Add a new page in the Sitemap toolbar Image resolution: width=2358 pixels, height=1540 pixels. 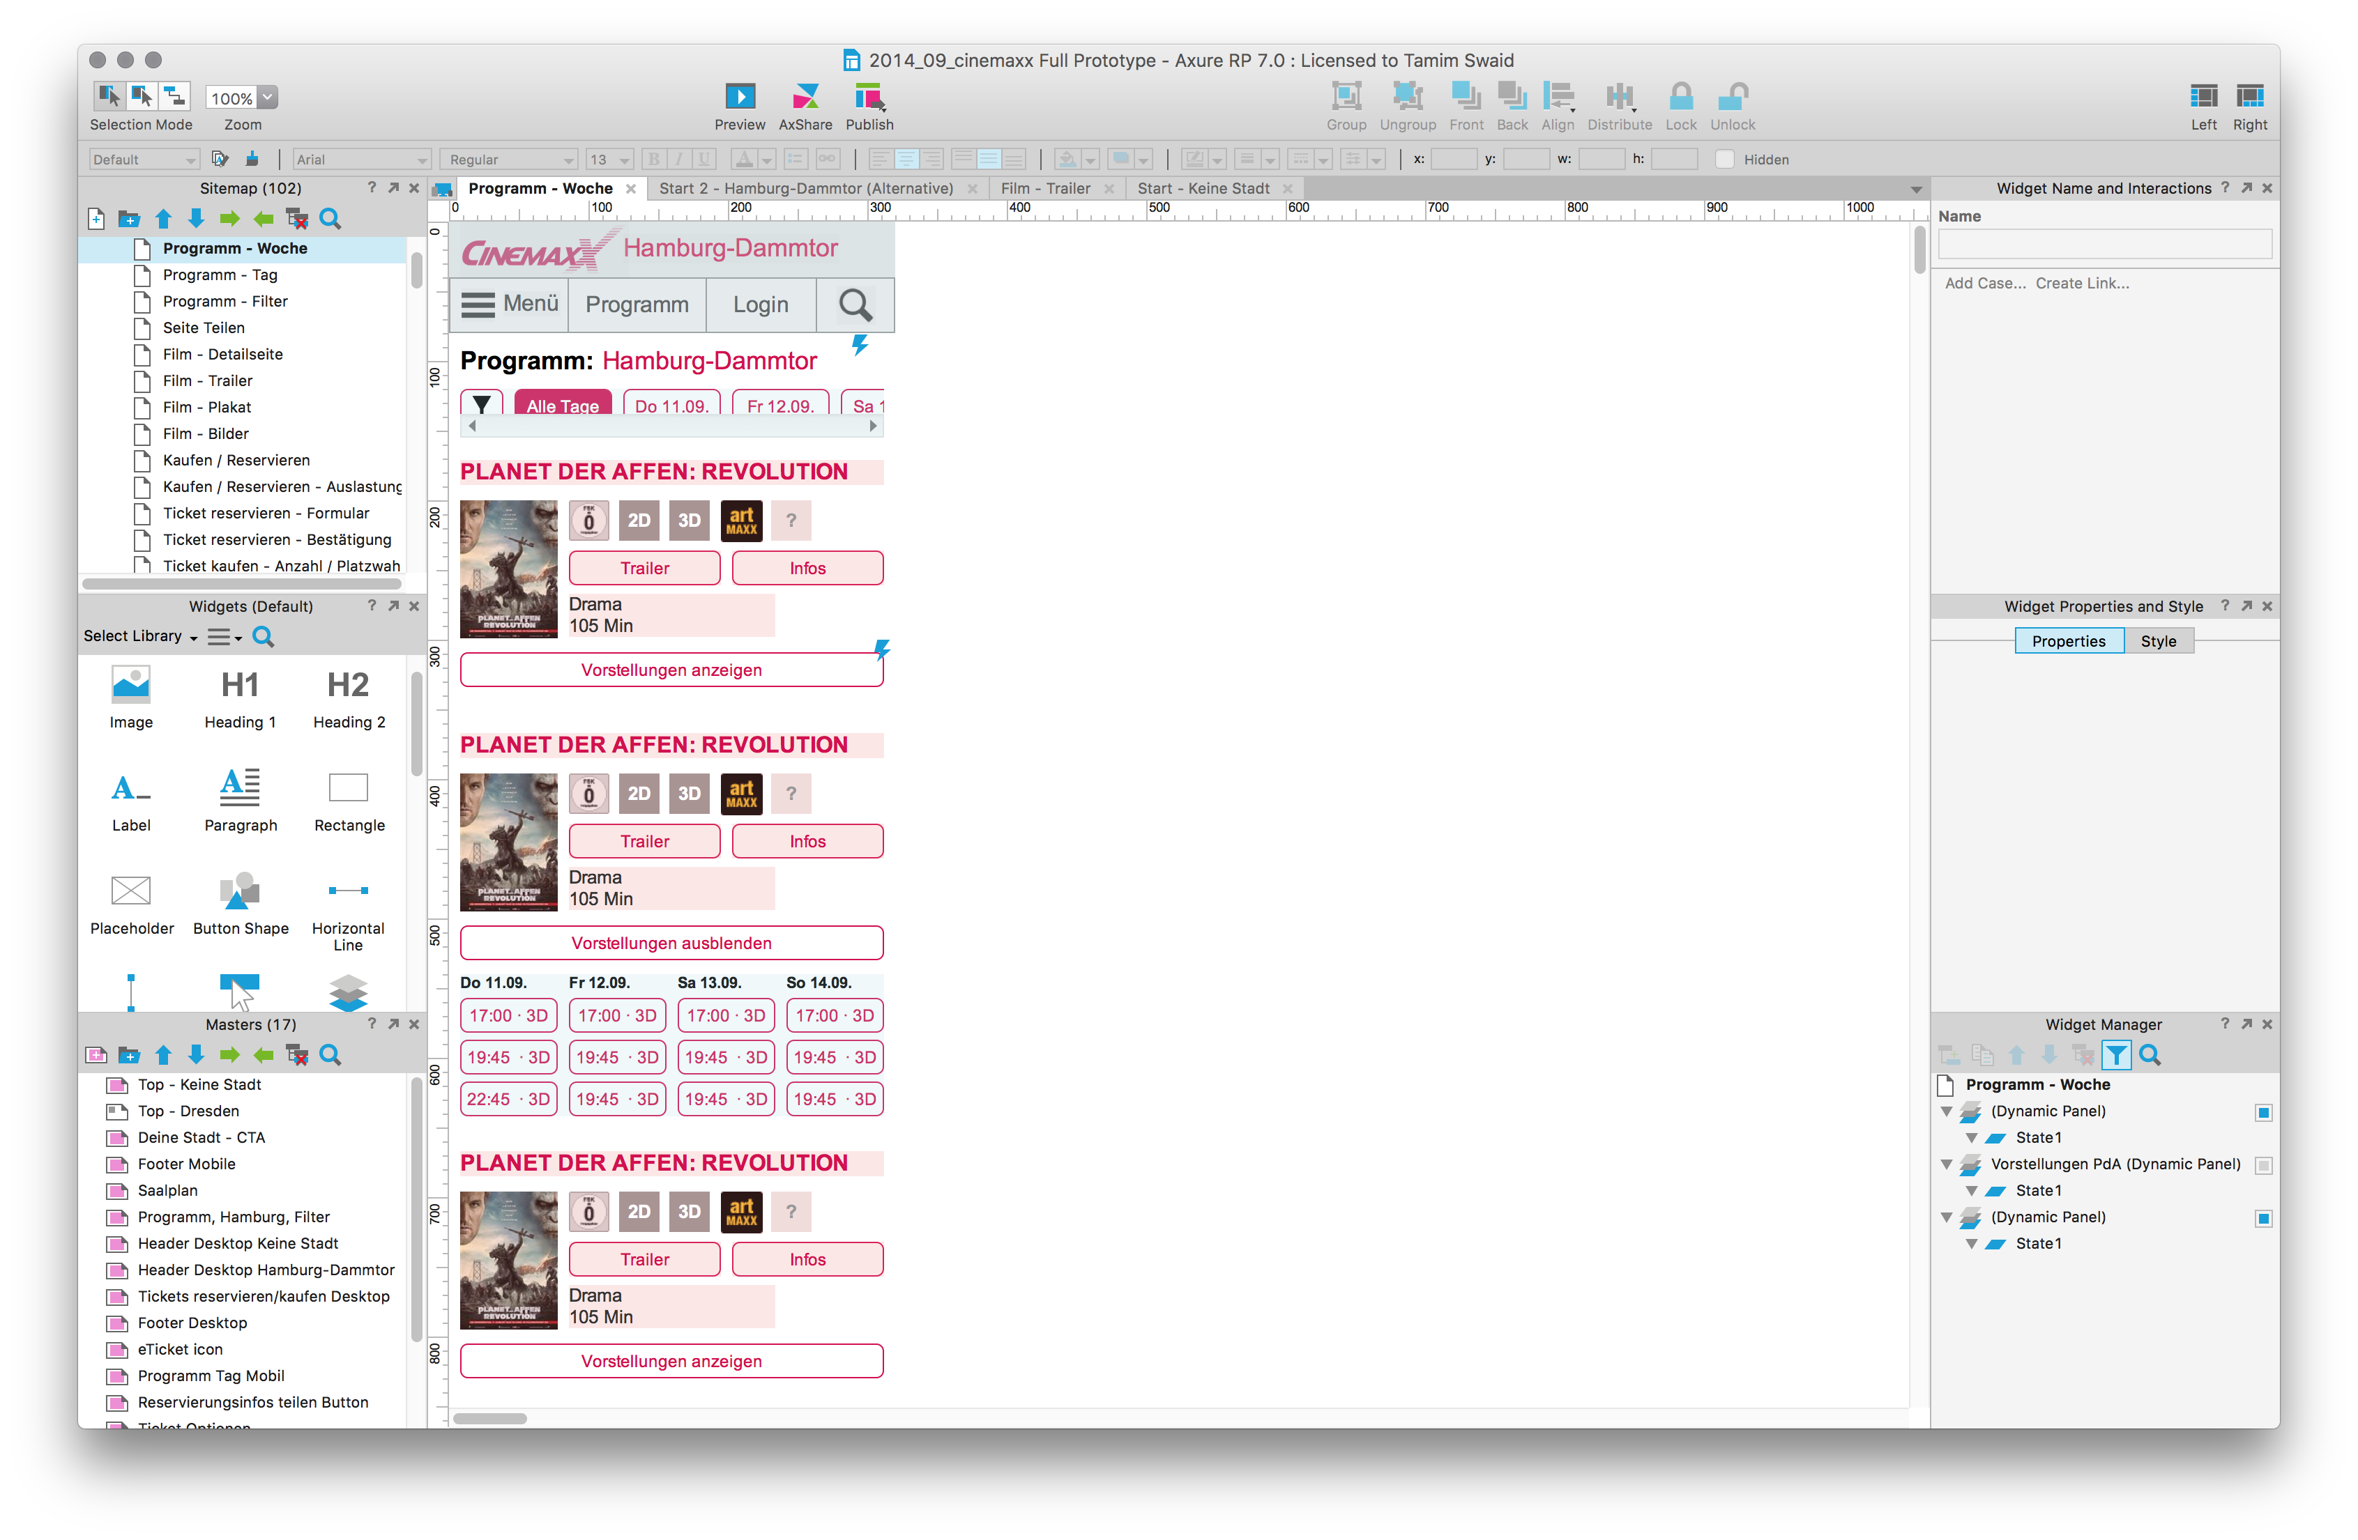96,219
